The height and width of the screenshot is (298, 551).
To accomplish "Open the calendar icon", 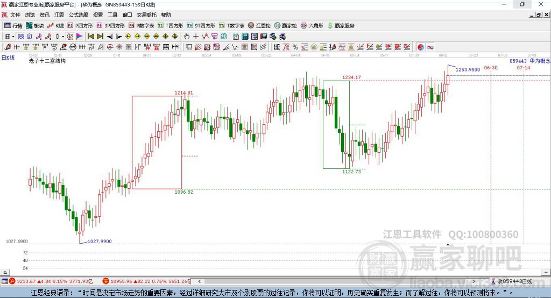I will pyautogui.click(x=236, y=37).
